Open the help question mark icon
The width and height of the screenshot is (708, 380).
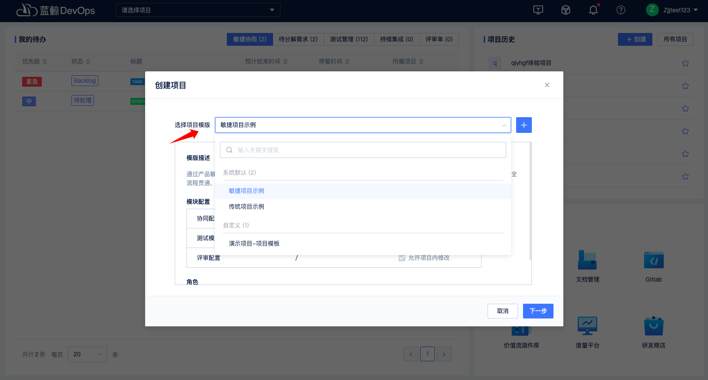click(621, 10)
